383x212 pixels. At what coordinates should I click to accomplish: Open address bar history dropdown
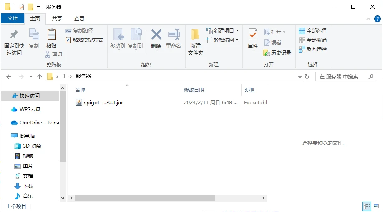coord(300,77)
